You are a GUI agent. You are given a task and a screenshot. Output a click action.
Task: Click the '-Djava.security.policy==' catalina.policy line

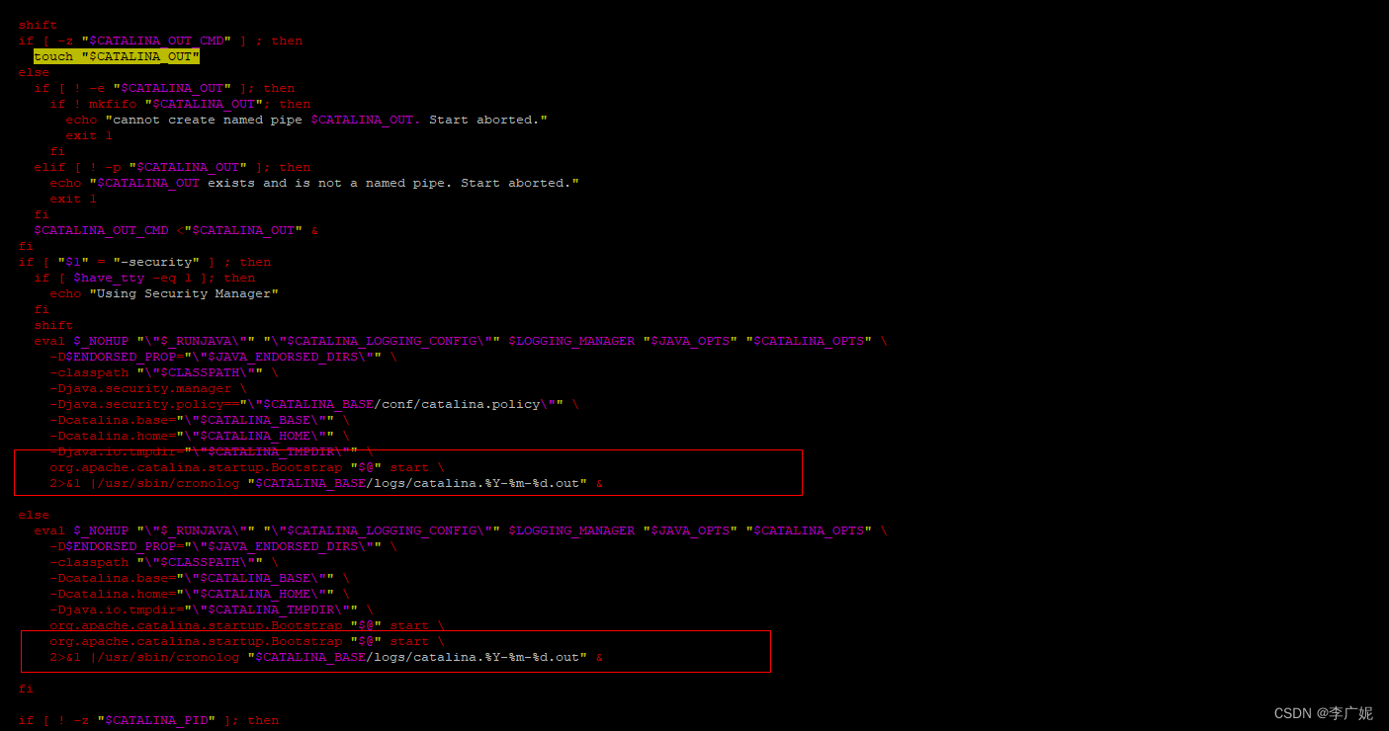(x=314, y=404)
